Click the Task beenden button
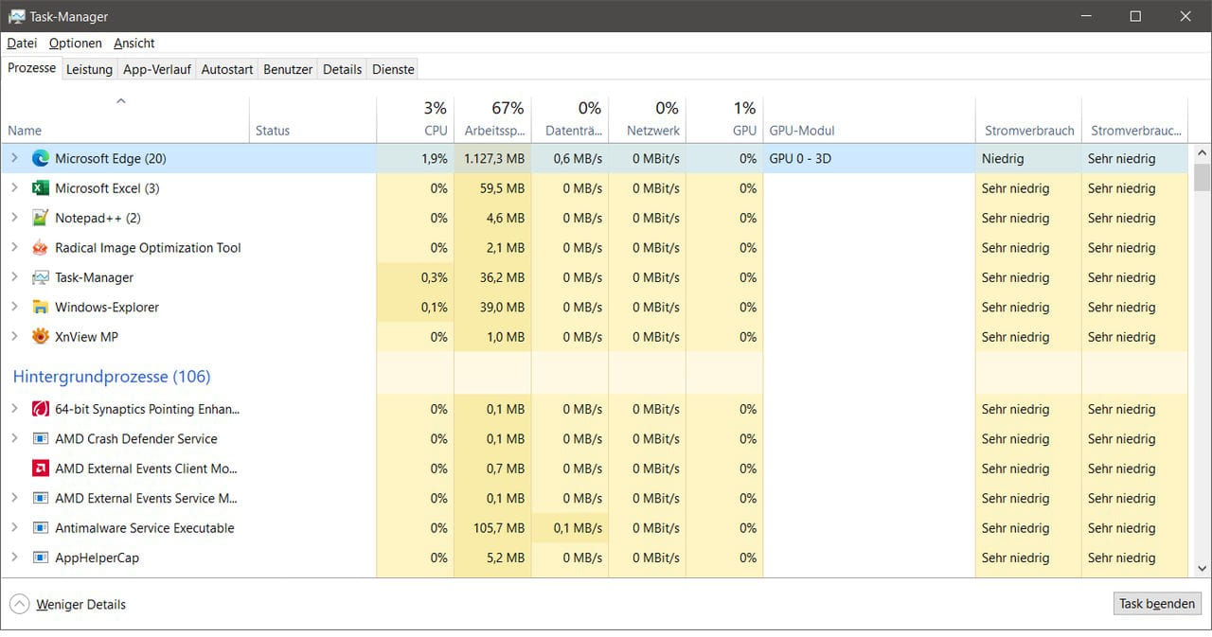Viewport: 1212px width, 637px height. (x=1157, y=604)
